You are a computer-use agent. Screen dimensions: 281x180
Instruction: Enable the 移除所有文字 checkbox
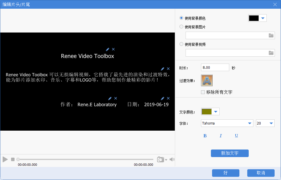[203, 92]
